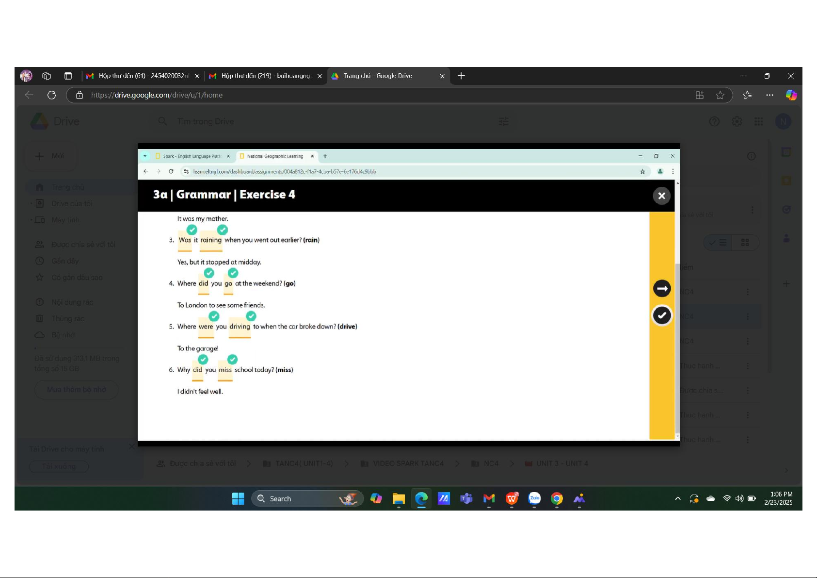Viewport: 817px width, 578px height.
Task: Open File Explorer from taskbar
Action: [399, 498]
